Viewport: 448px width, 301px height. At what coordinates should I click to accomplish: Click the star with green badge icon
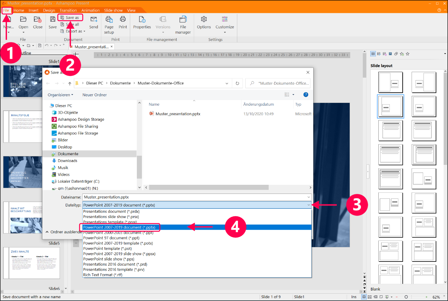[402, 54]
